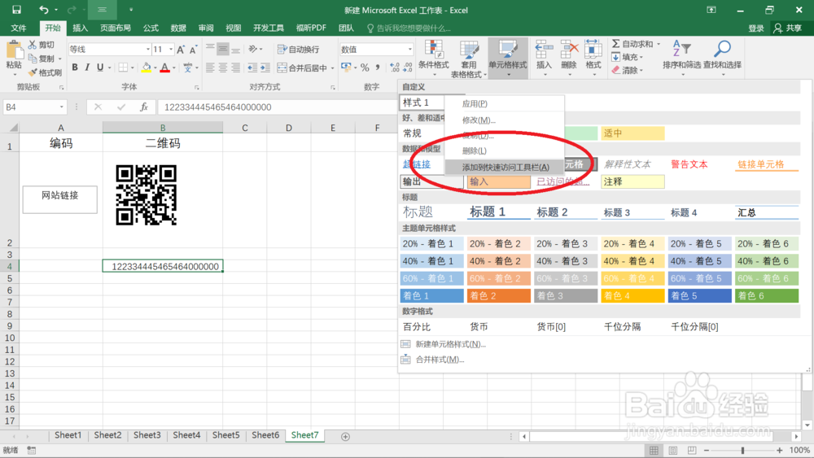
Task: Click the Format cells icon
Action: pos(593,50)
